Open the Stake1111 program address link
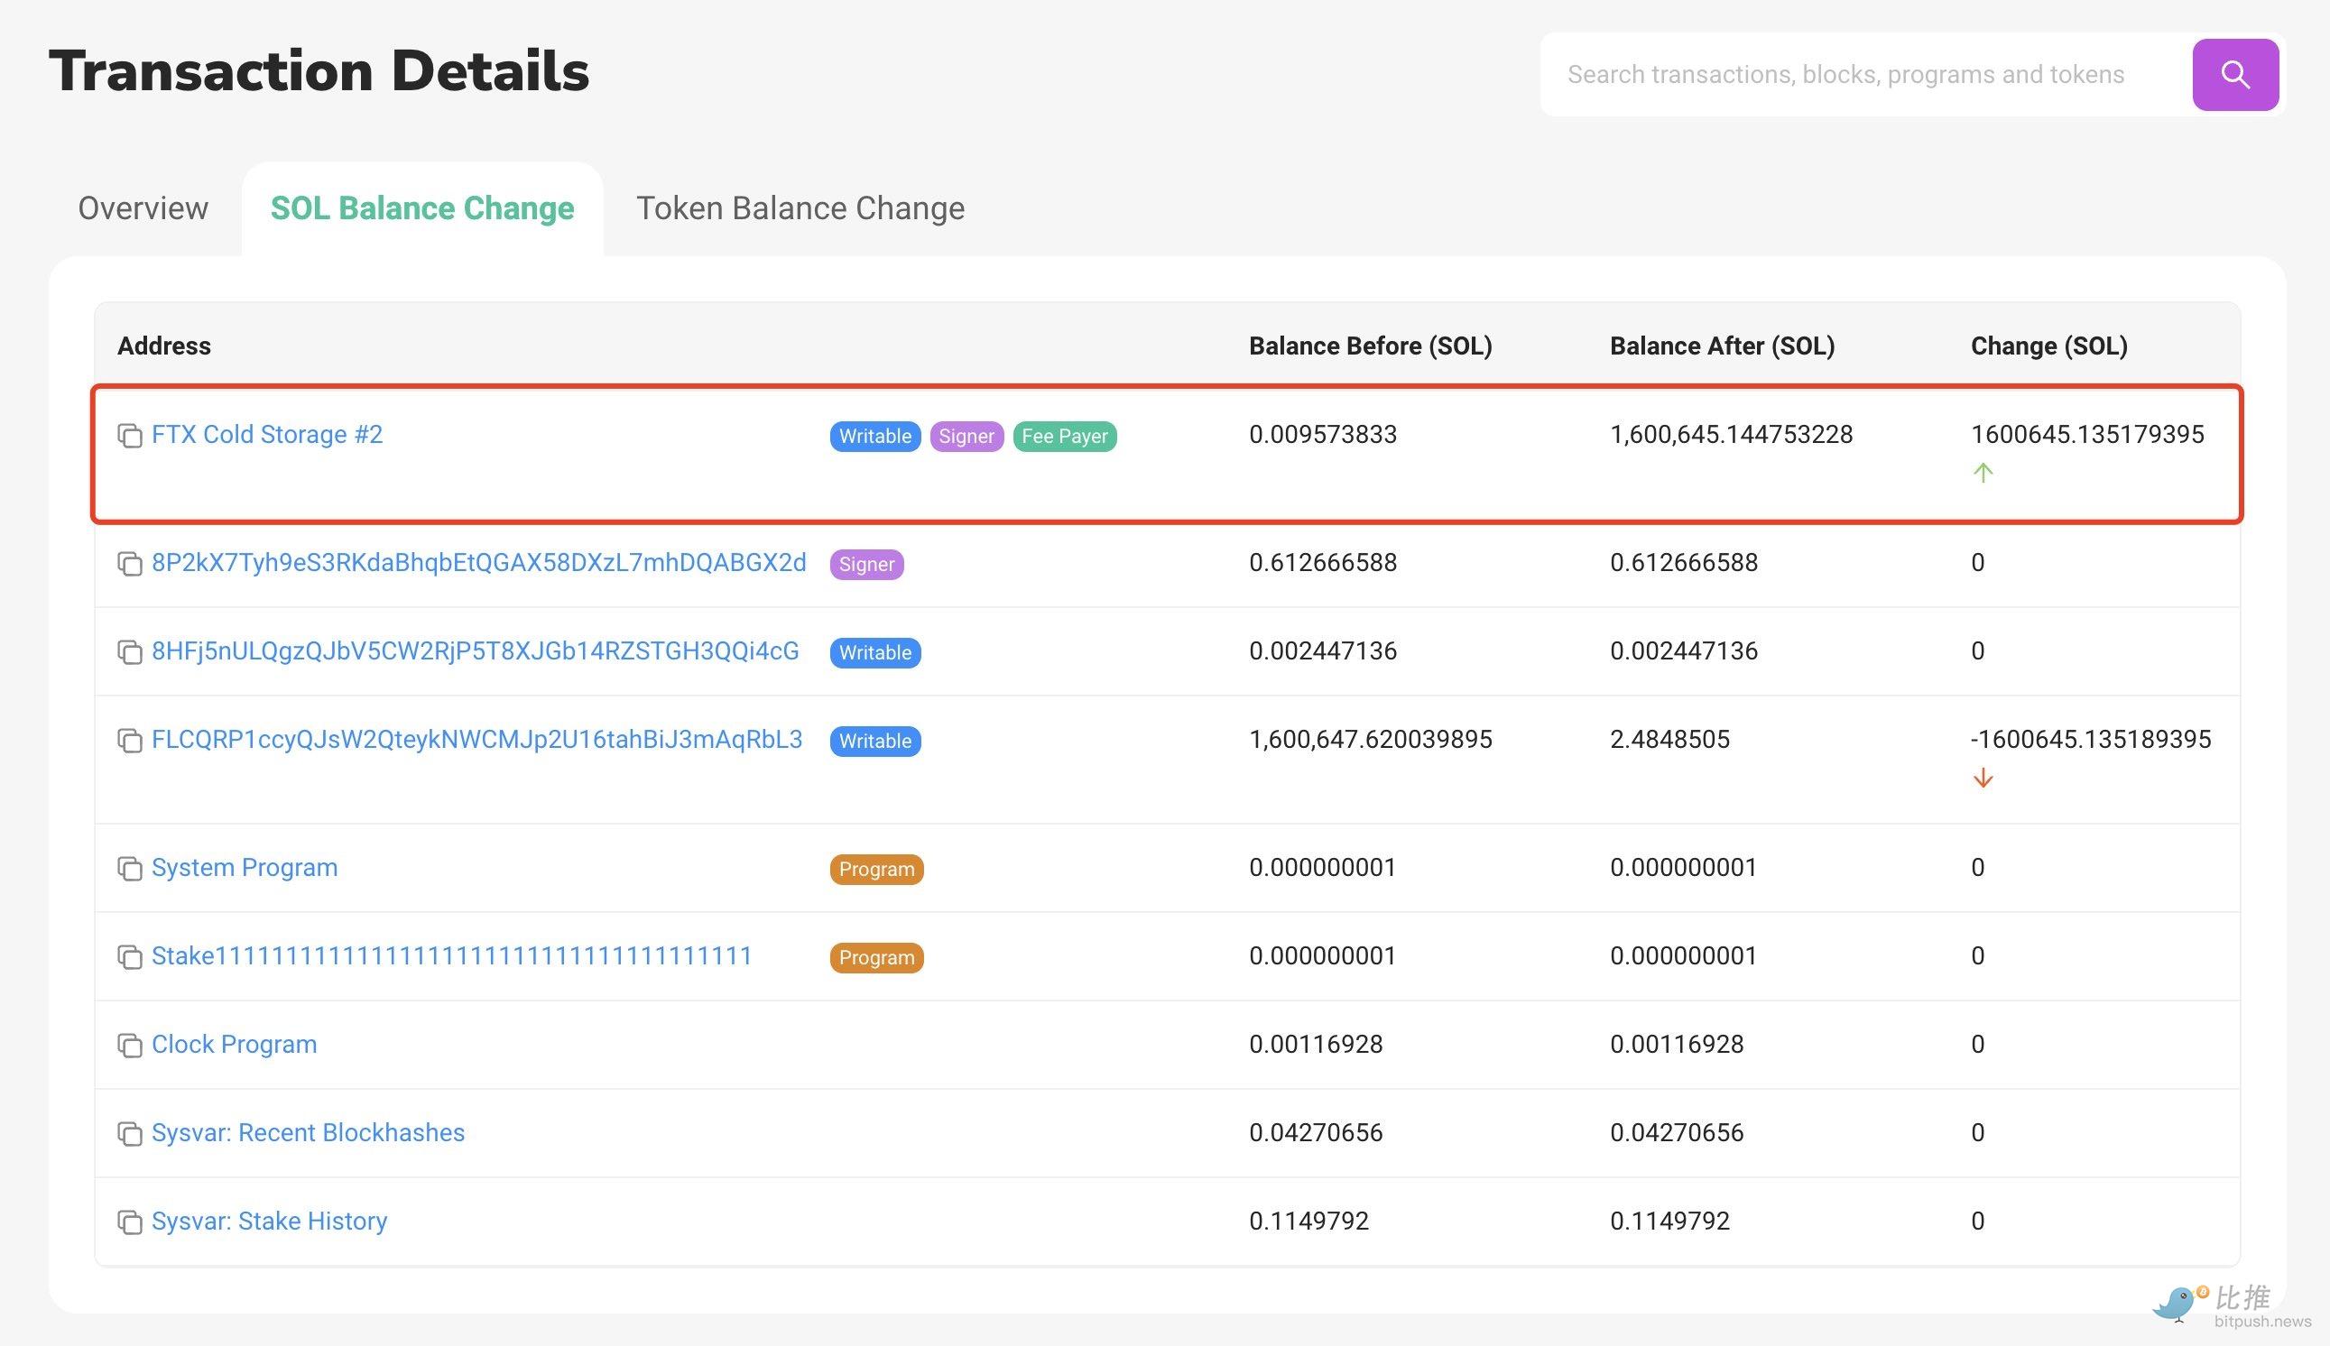This screenshot has width=2330, height=1346. [x=451, y=956]
